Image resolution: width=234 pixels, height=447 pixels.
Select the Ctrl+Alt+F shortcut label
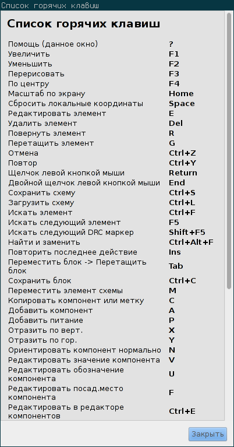[191, 242]
